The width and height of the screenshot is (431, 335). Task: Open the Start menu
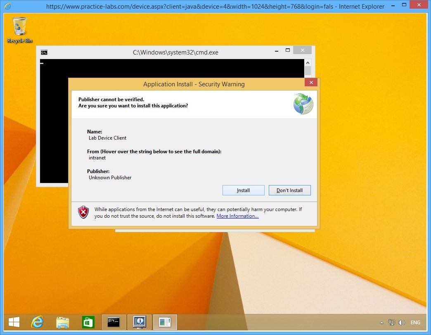(x=14, y=322)
